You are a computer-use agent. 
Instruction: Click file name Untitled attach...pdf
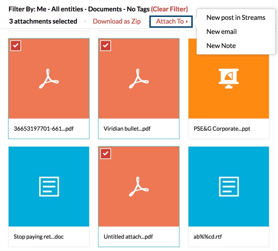point(128,237)
